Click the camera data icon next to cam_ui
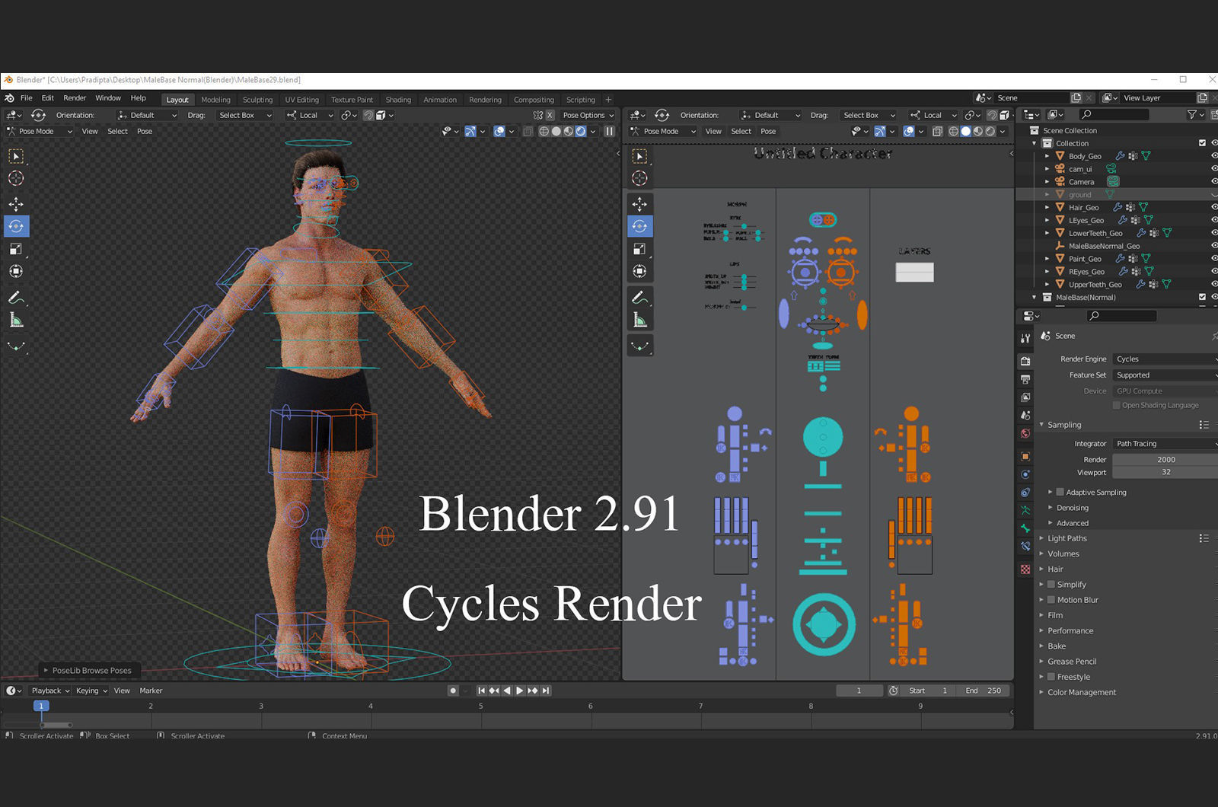Screen dimensions: 1218x807 coord(1111,169)
